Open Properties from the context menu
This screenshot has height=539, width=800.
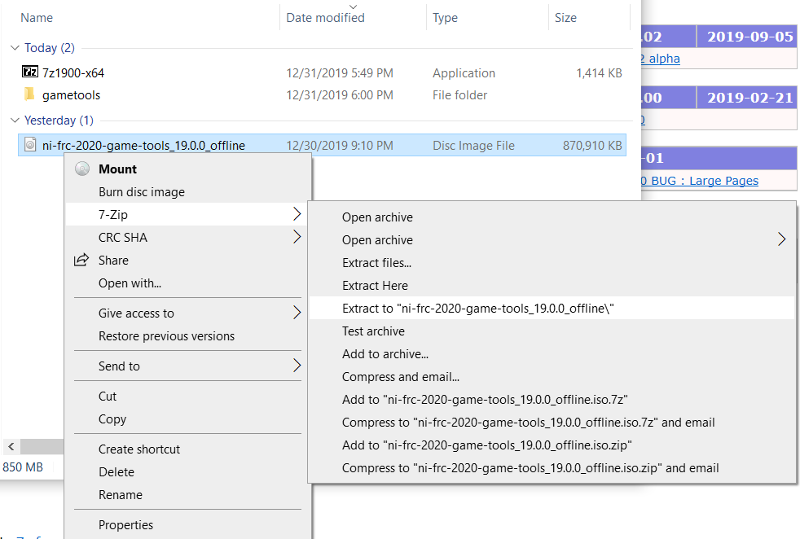coord(125,524)
